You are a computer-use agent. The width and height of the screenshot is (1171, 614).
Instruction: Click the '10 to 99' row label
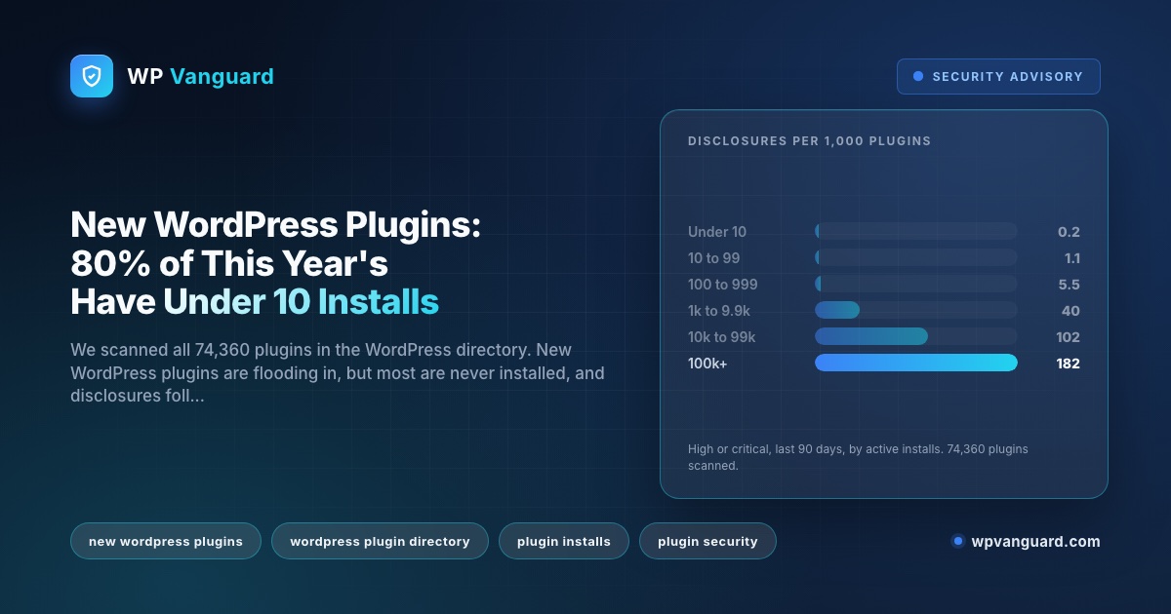pos(713,258)
